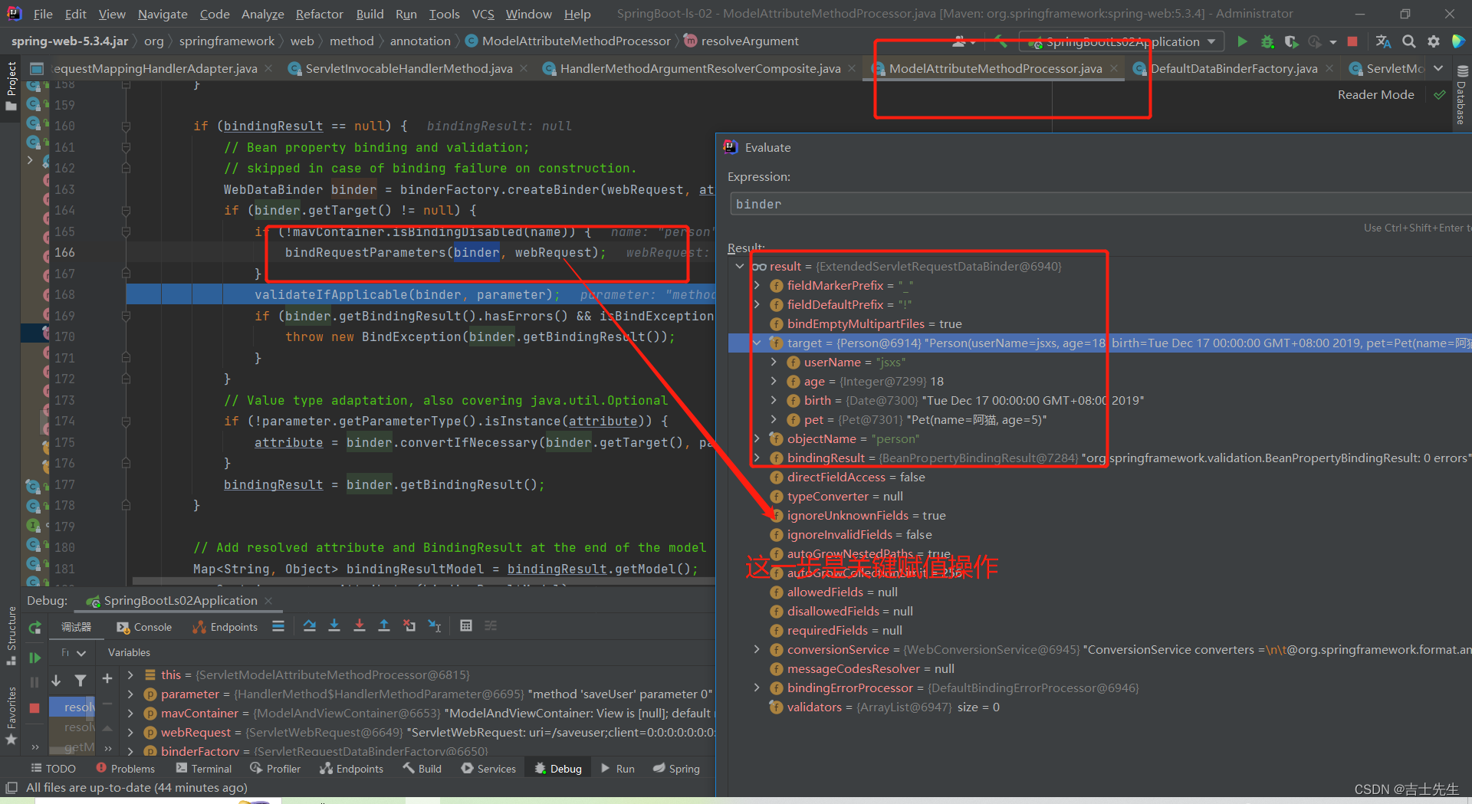This screenshot has height=804, width=1472.
Task: Toggle the Database tool window on the right edge
Action: tap(1461, 96)
